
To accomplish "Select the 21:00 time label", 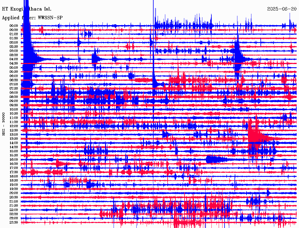I will click(14, 201).
